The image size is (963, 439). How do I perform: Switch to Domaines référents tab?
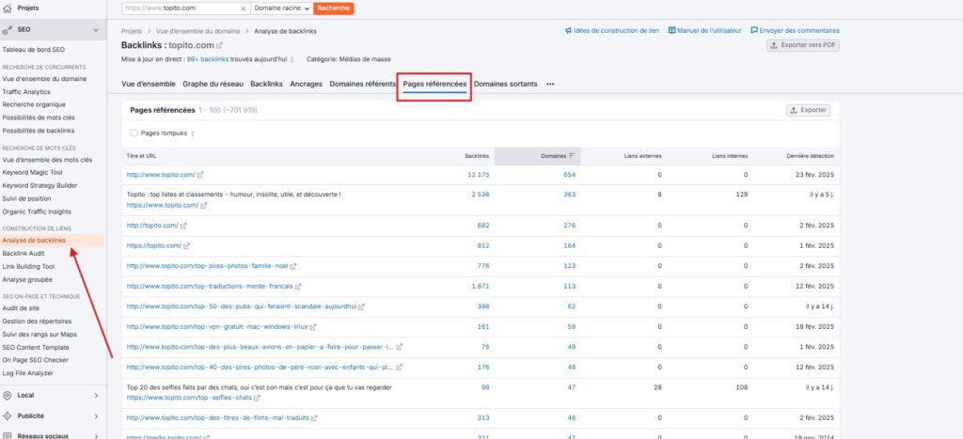pos(362,84)
